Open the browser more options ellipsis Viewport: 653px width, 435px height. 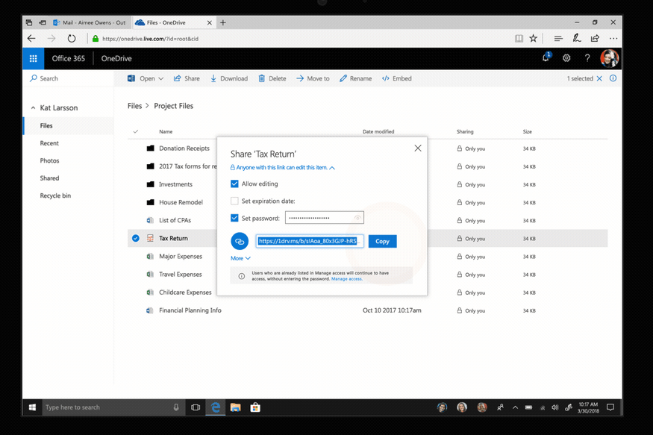click(613, 38)
